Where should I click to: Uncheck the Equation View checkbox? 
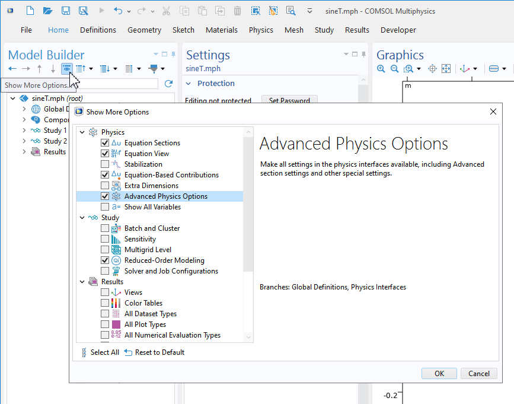pyautogui.click(x=105, y=154)
